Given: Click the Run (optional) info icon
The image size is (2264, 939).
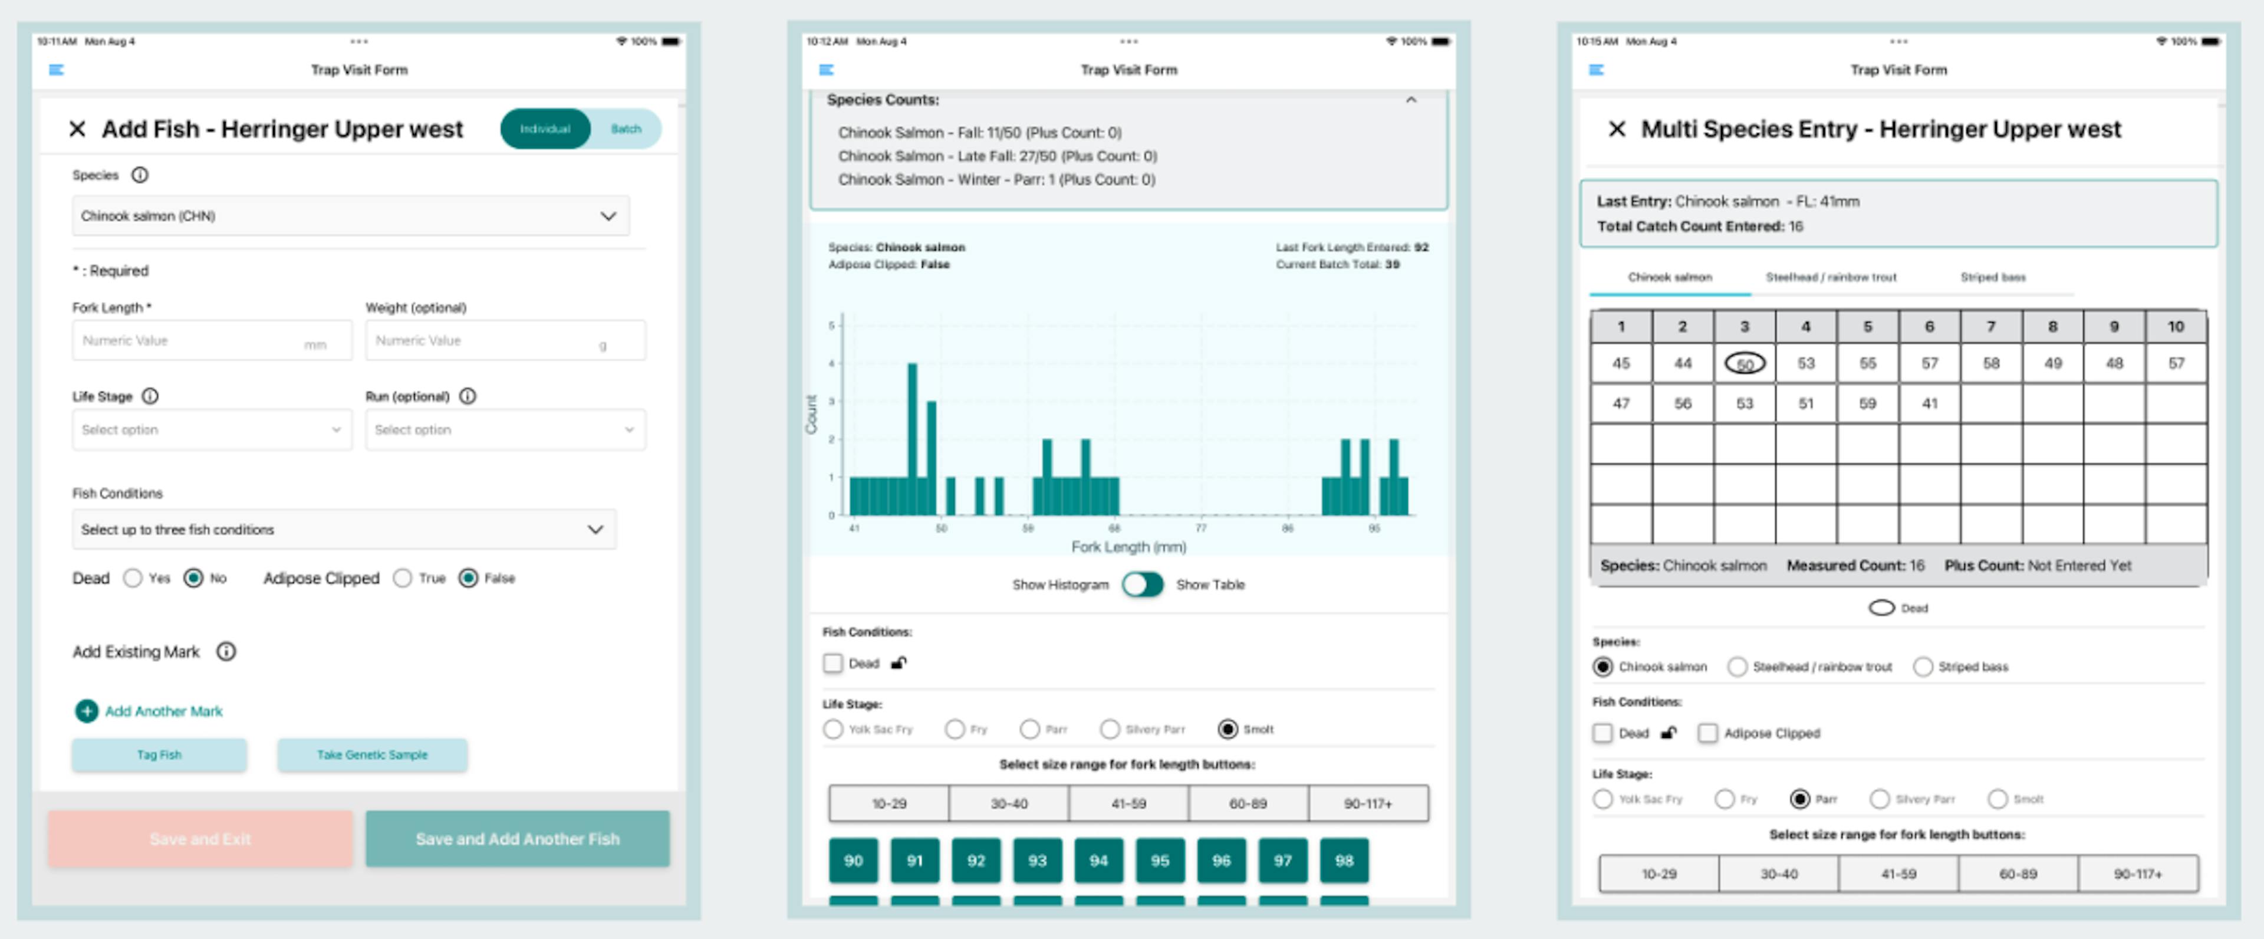Looking at the screenshot, I should tap(468, 396).
